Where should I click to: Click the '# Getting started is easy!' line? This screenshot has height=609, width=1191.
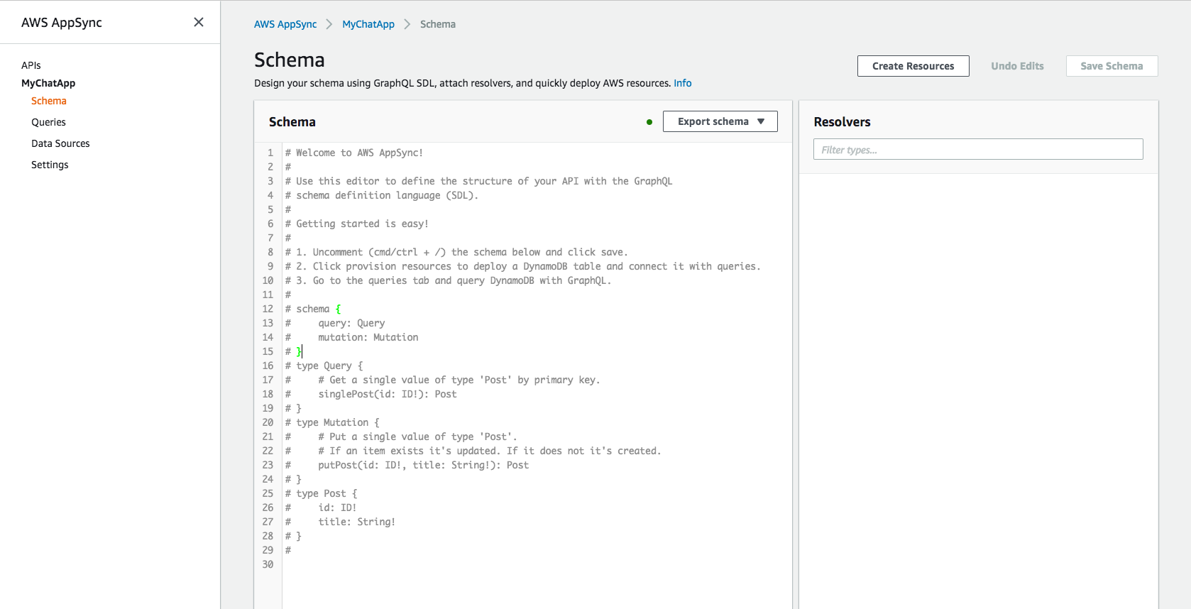click(356, 224)
